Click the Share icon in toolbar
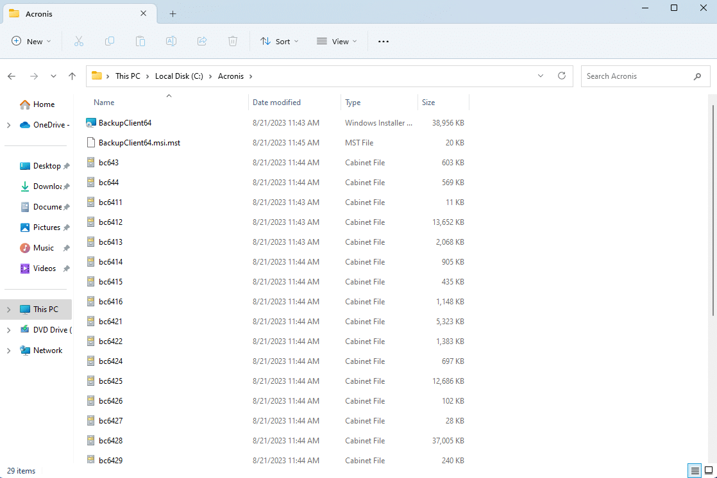 pyautogui.click(x=201, y=41)
